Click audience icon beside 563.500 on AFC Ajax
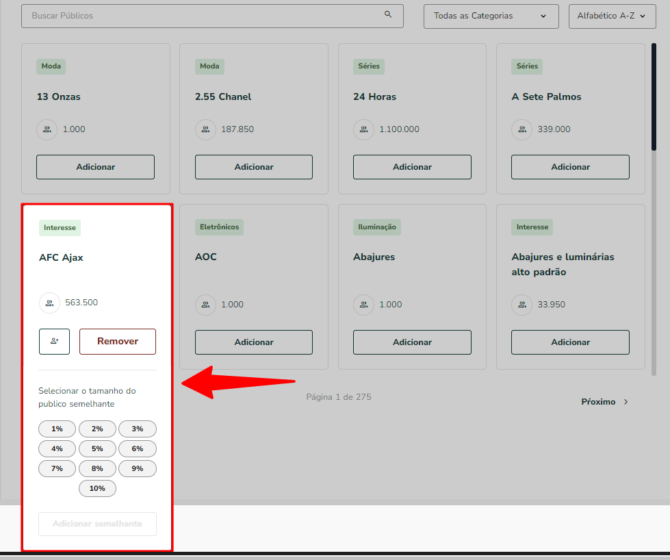Viewport: 670px width, 560px height. (x=49, y=303)
